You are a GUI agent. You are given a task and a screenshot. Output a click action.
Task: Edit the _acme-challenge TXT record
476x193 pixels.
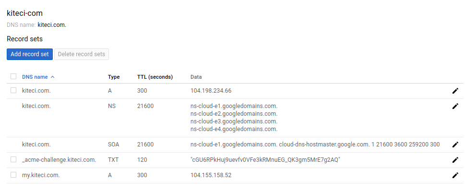point(455,160)
